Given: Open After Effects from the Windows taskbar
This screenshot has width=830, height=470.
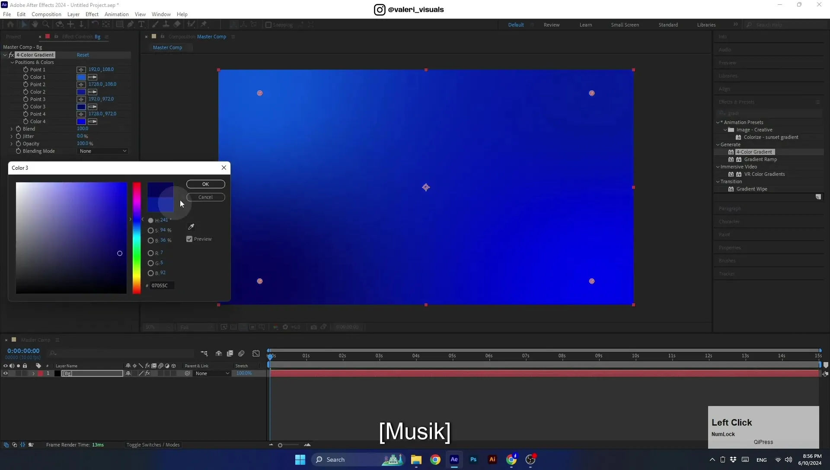Looking at the screenshot, I should (x=454, y=460).
